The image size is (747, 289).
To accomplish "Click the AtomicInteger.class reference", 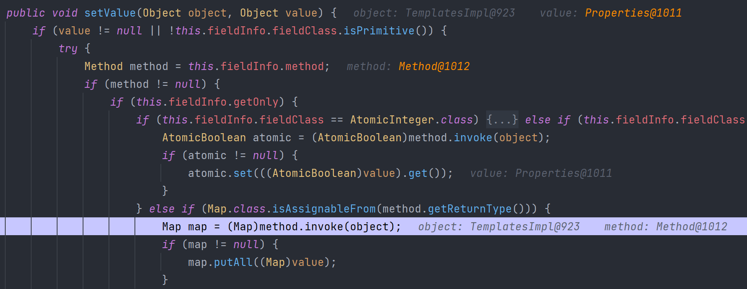I will click(412, 120).
